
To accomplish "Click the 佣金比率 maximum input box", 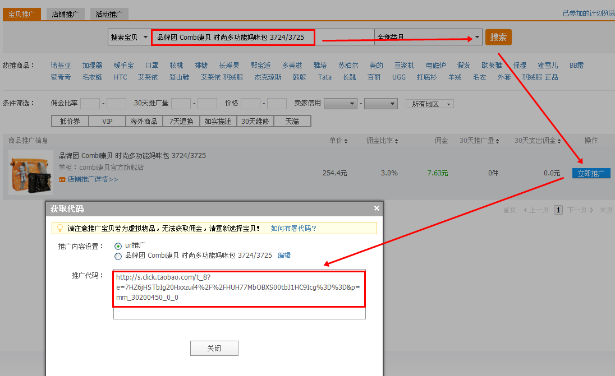I will (x=116, y=104).
